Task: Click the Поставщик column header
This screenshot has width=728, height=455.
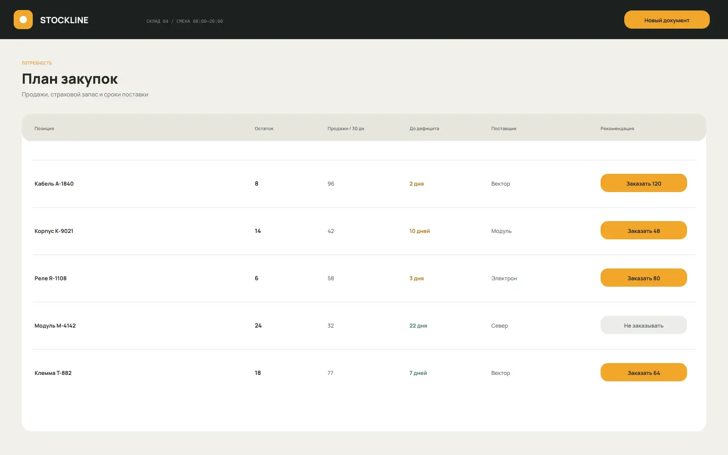Action: point(504,129)
